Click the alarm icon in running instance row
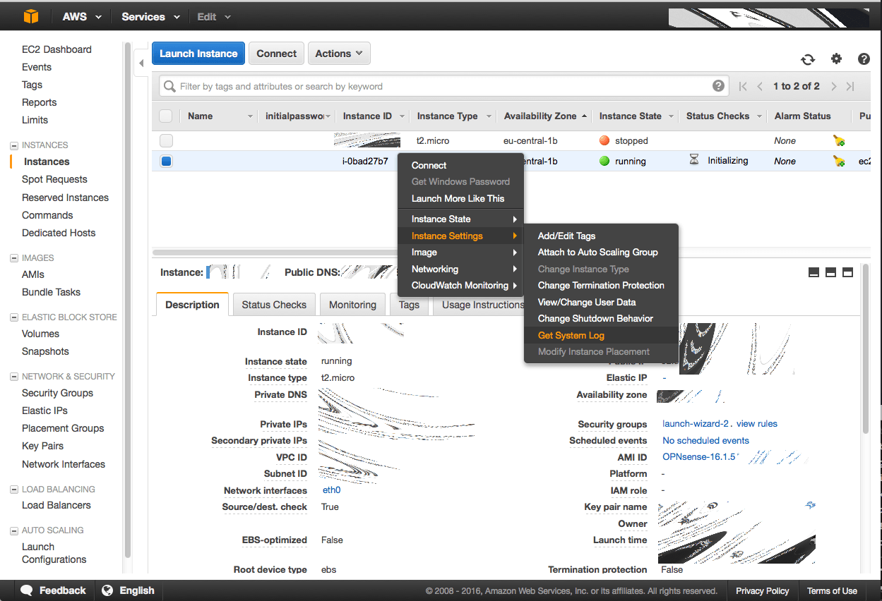The image size is (882, 601). [x=839, y=162]
